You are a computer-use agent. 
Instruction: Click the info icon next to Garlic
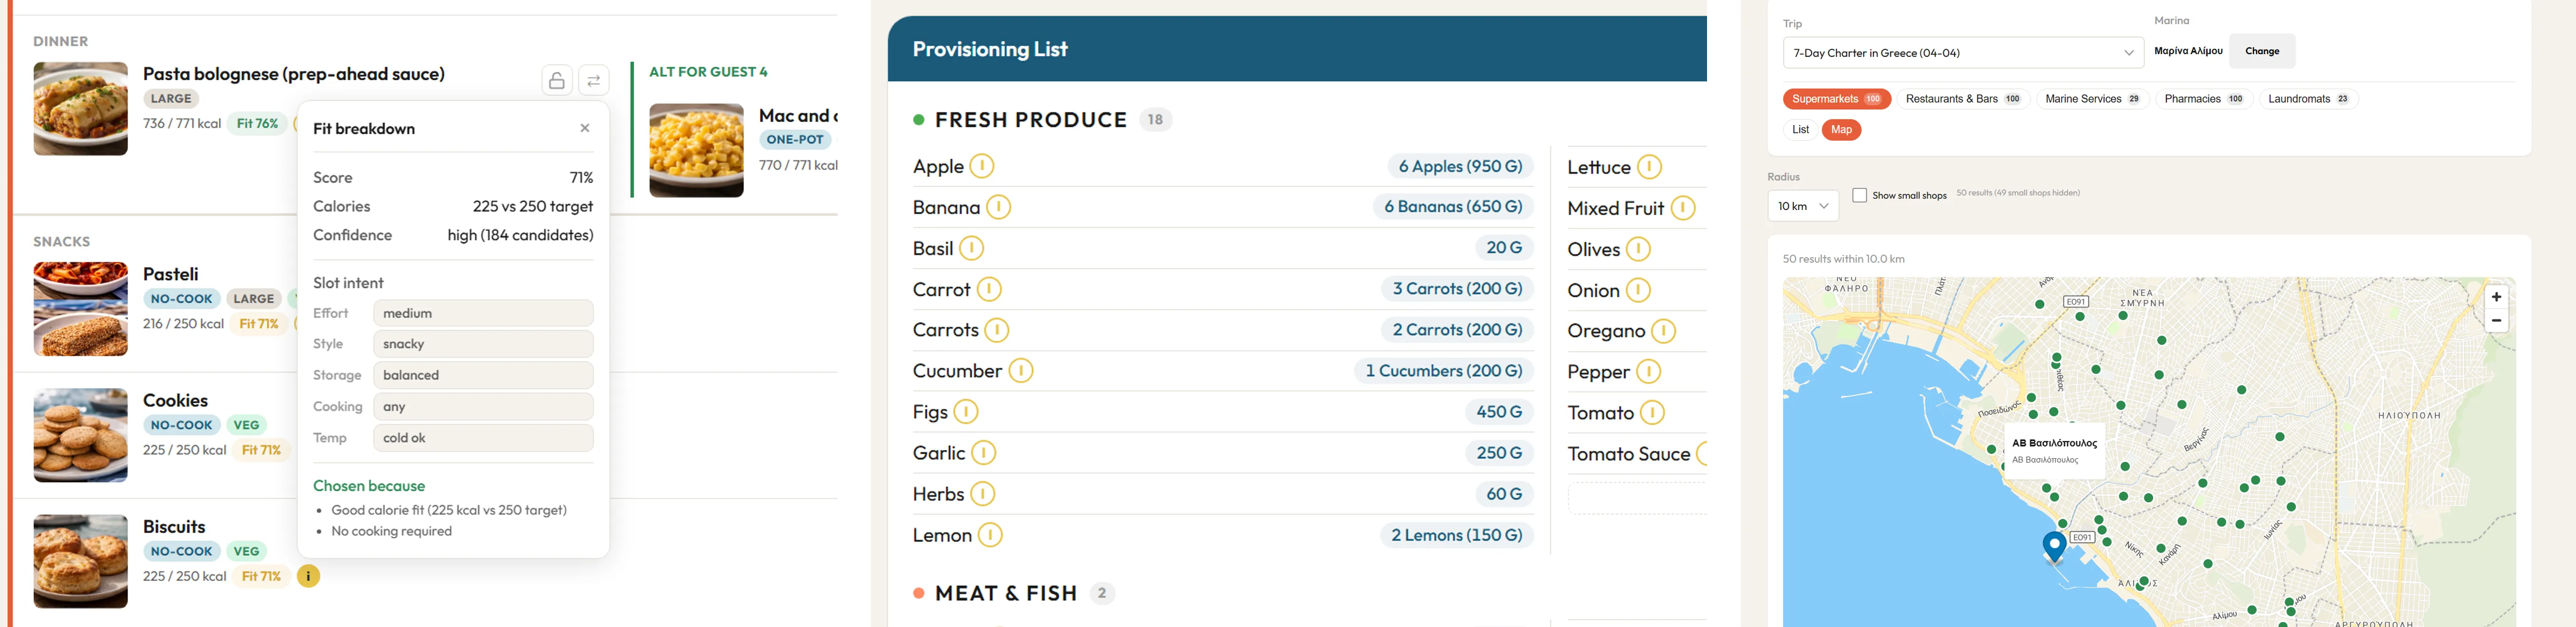pos(984,453)
